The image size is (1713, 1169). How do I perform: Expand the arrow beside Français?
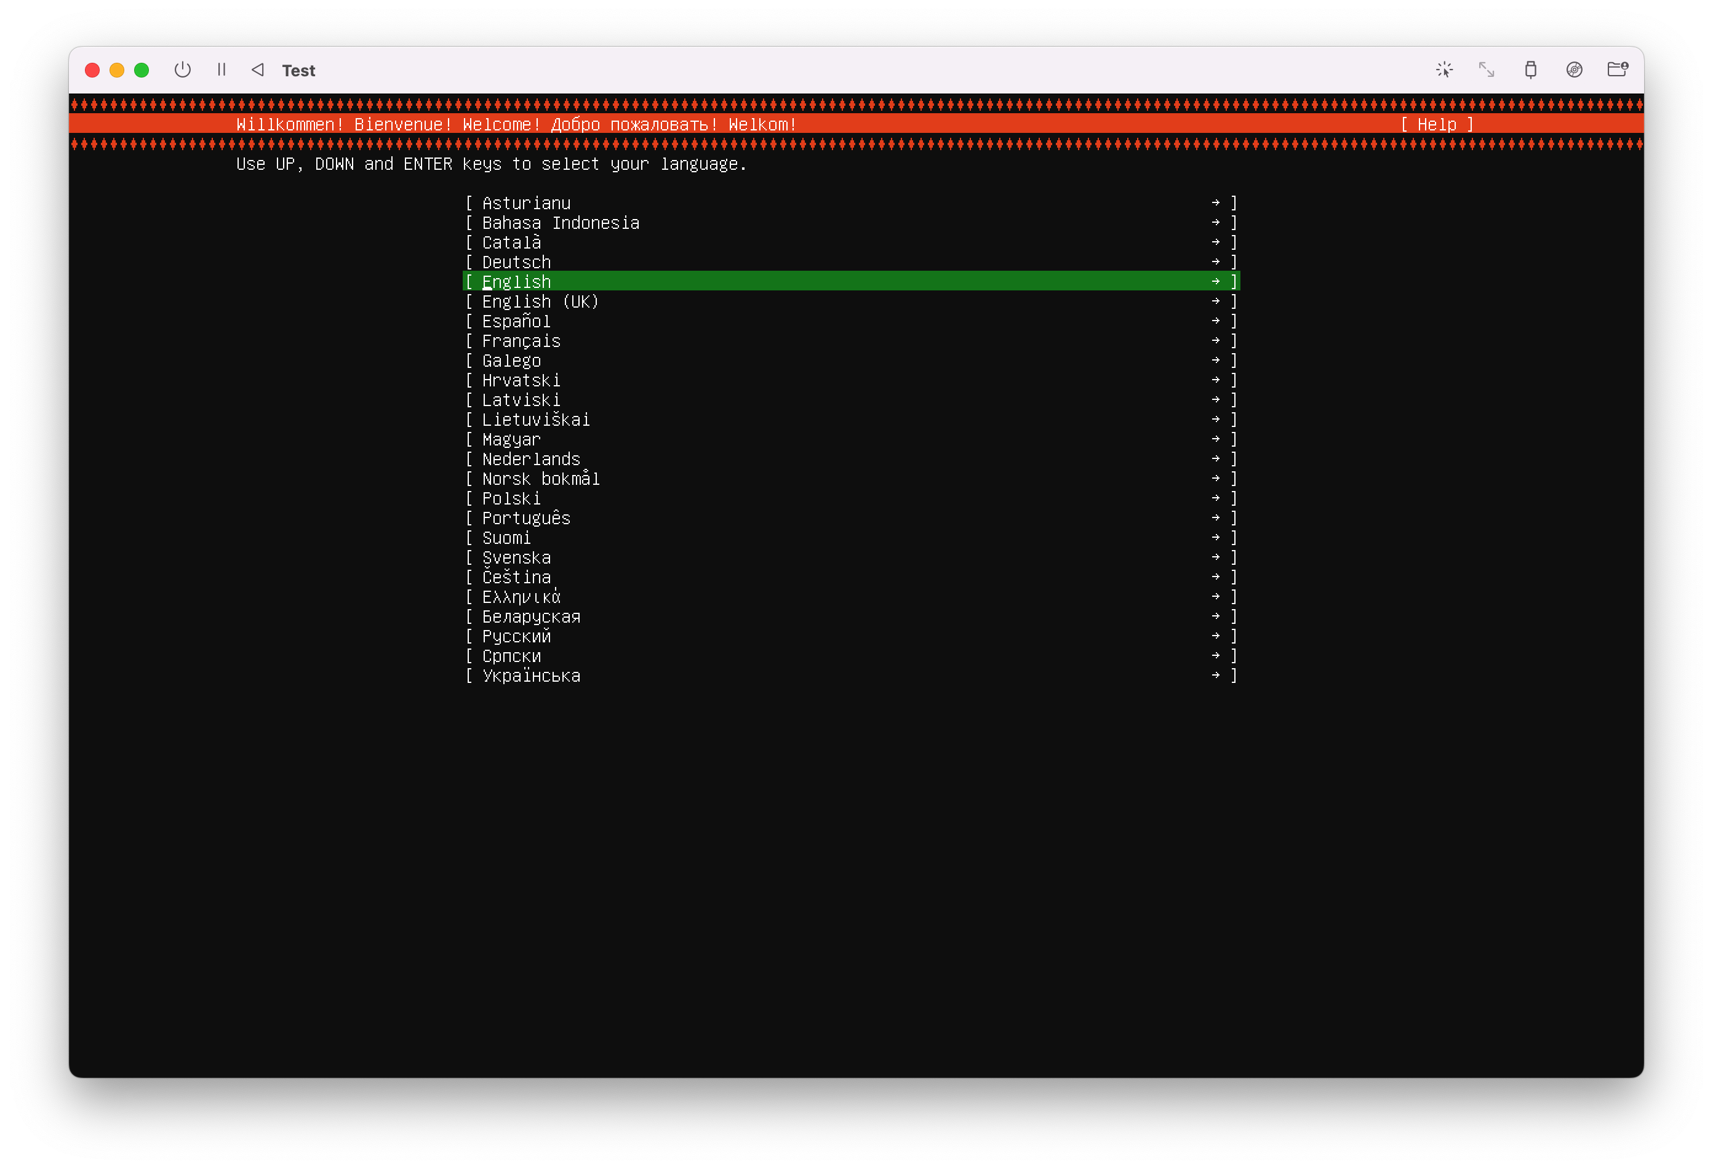coord(1215,340)
